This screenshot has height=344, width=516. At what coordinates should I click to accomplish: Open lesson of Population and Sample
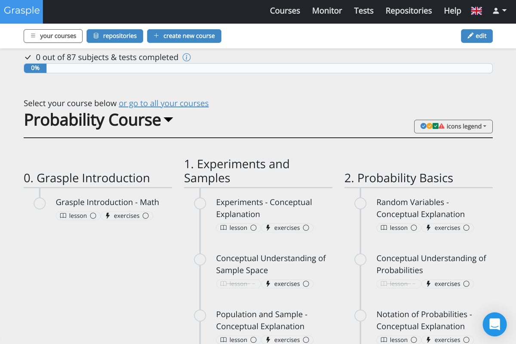click(x=238, y=340)
